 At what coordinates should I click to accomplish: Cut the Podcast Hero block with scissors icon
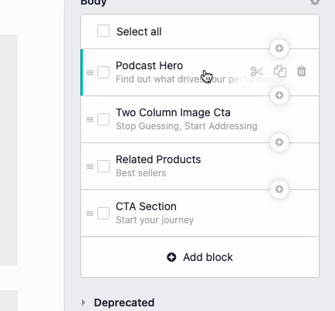click(256, 72)
